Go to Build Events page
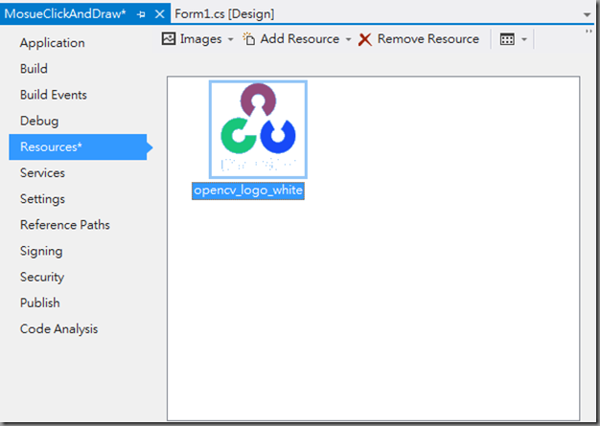This screenshot has width=600, height=426. coord(54,95)
